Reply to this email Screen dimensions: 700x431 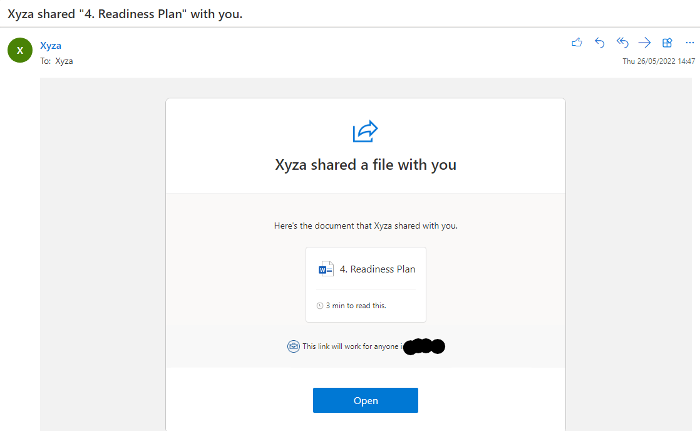tap(599, 43)
